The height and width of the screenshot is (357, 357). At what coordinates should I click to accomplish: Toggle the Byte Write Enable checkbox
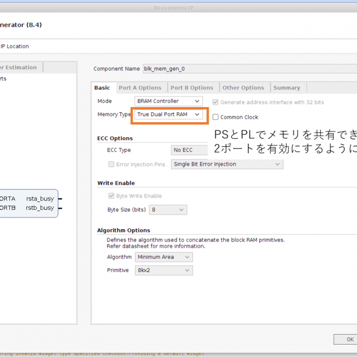coord(111,196)
